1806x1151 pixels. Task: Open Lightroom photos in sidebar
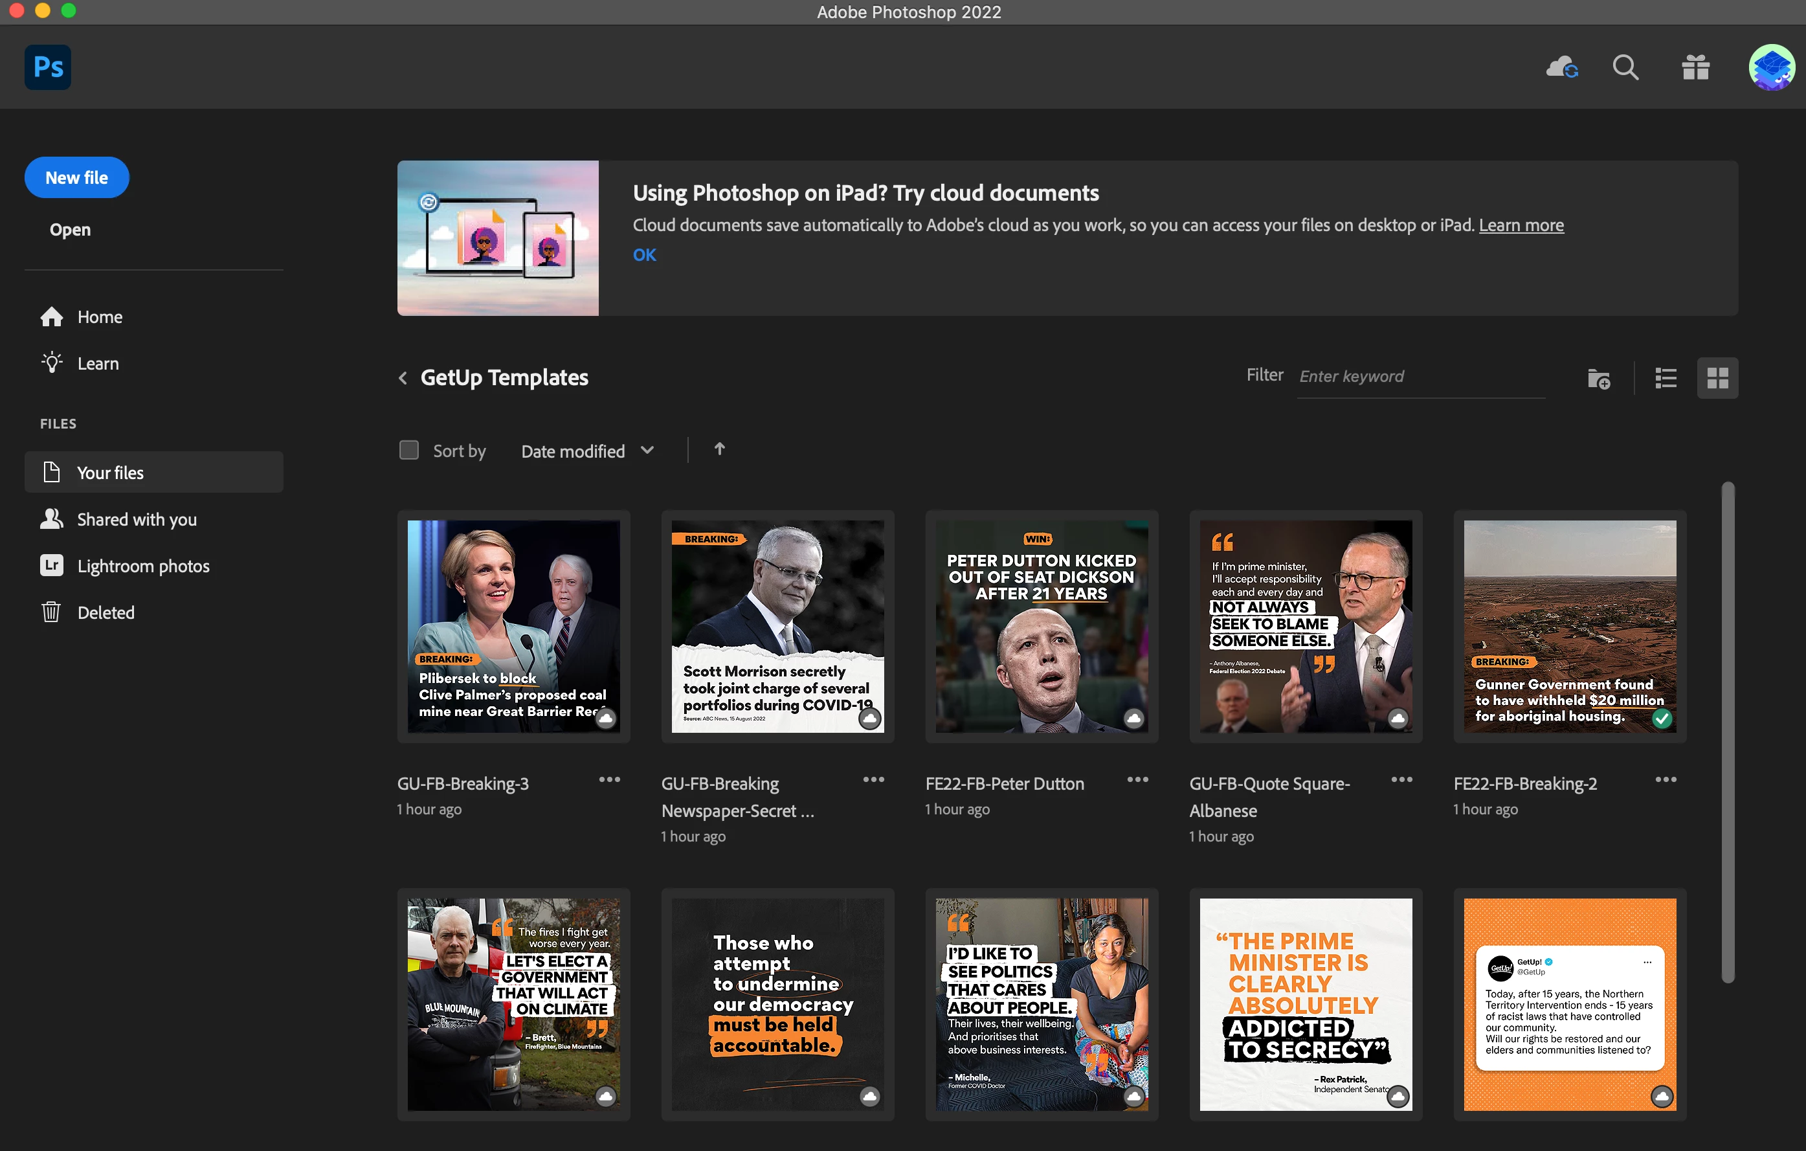point(142,566)
